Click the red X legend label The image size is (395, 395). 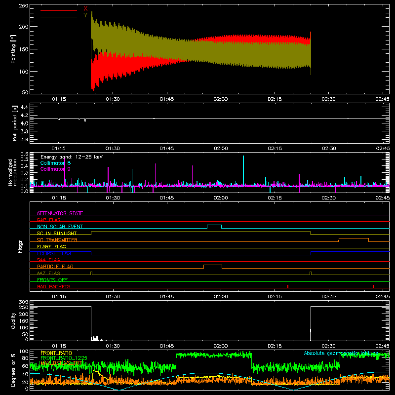click(x=85, y=9)
